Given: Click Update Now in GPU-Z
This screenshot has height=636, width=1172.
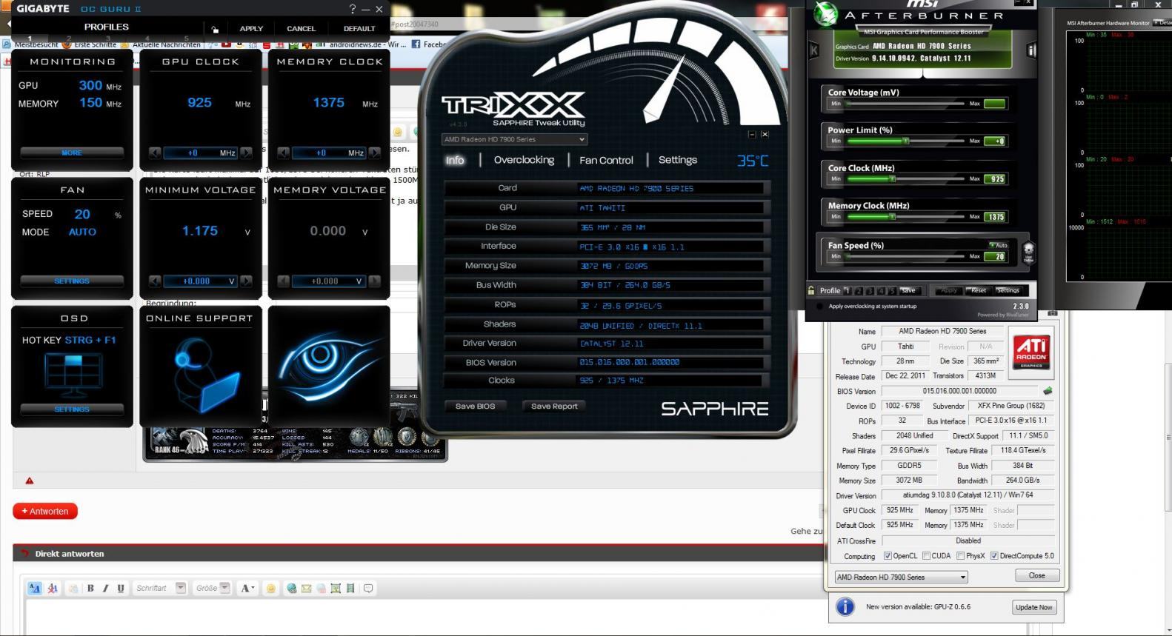Looking at the screenshot, I should tap(1033, 607).
